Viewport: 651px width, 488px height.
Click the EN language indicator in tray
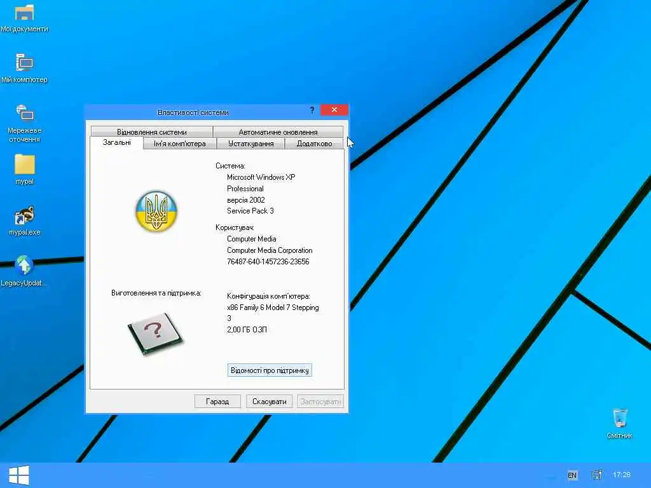572,475
